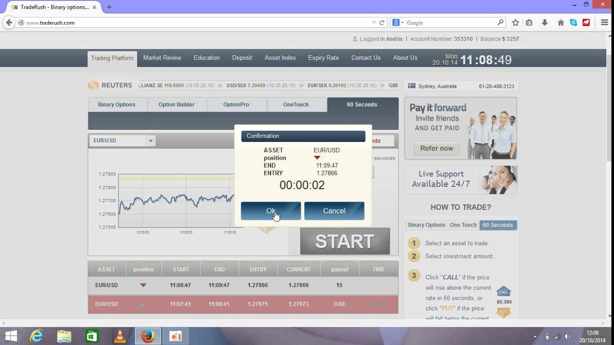Go to the browser home icon
The height and width of the screenshot is (345, 614).
(x=561, y=23)
